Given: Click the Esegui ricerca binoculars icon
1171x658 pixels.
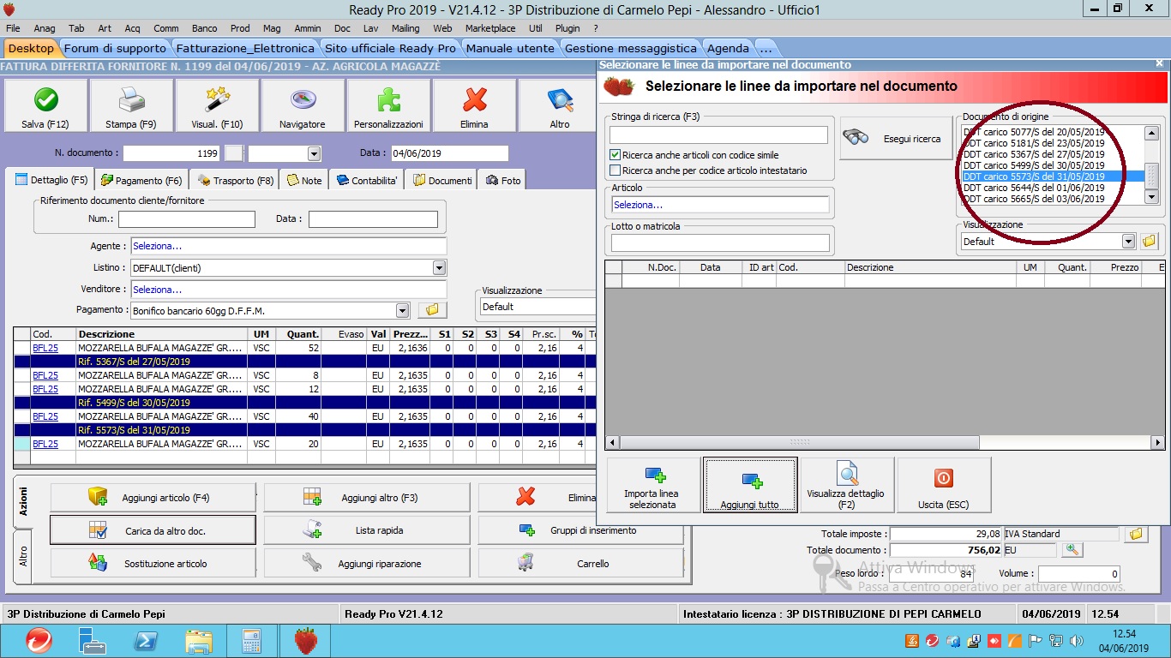Looking at the screenshot, I should [856, 138].
